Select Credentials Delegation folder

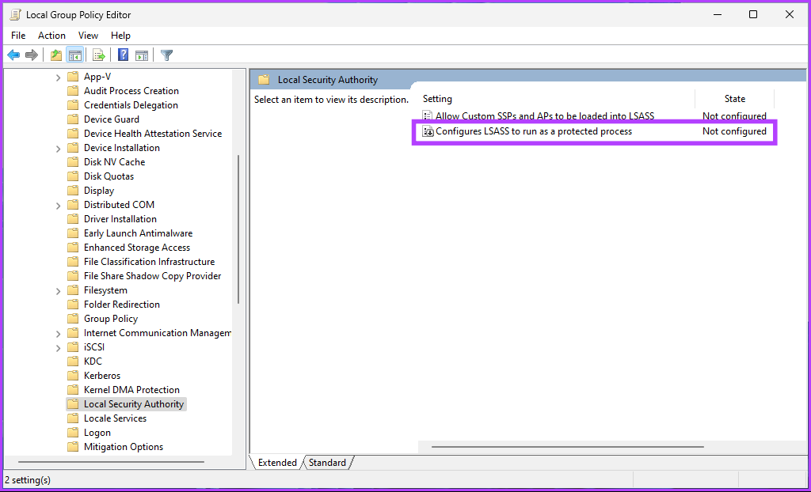[x=131, y=105]
